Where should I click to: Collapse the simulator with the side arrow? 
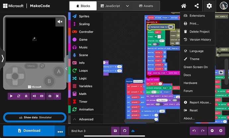coord(66,69)
